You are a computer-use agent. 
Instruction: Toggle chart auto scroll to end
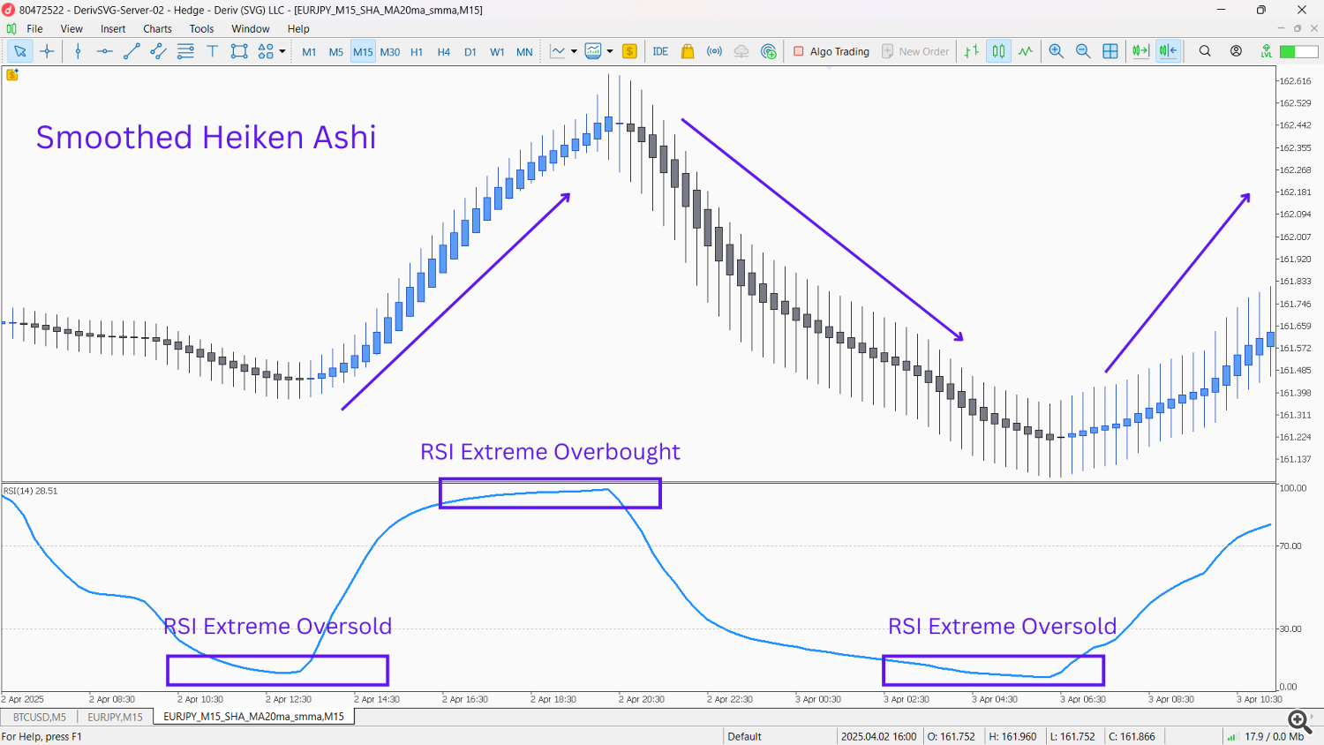point(1140,51)
